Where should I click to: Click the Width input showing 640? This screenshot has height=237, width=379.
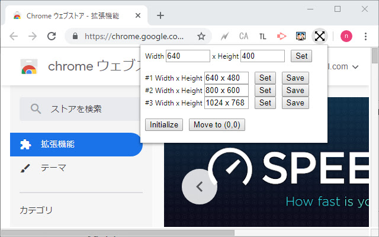click(188, 56)
